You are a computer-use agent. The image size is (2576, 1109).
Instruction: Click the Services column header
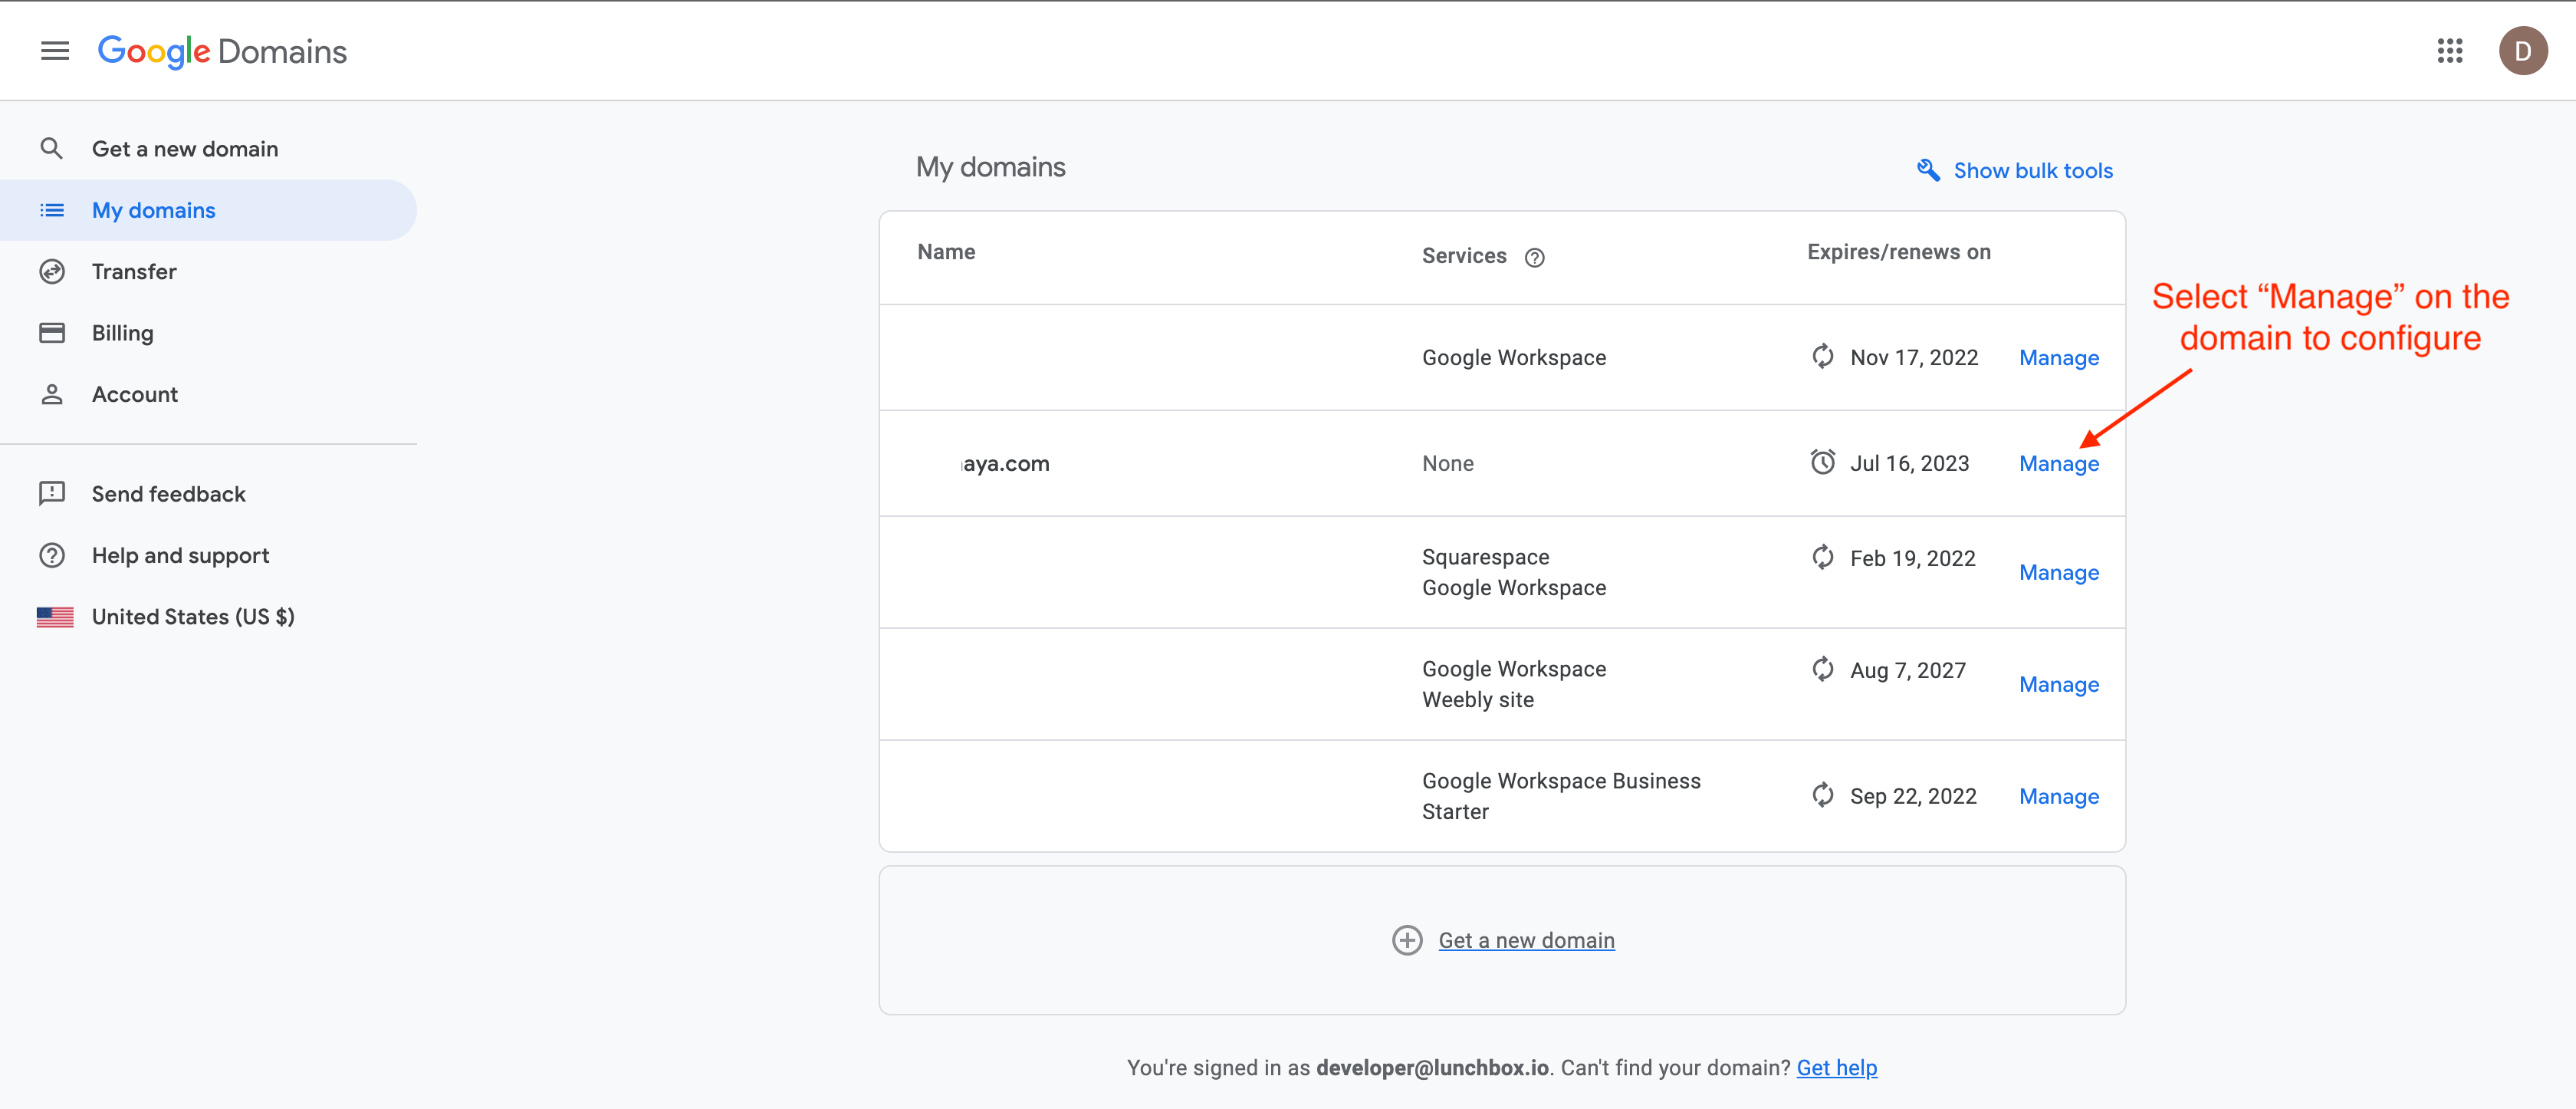[1463, 256]
